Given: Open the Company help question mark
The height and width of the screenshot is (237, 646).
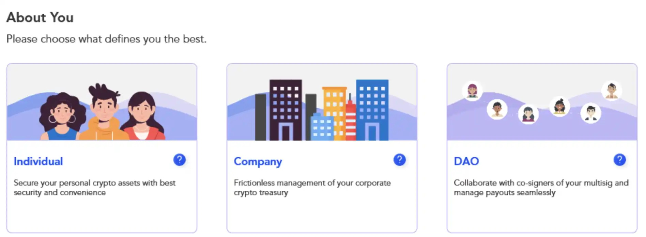Looking at the screenshot, I should pyautogui.click(x=399, y=160).
